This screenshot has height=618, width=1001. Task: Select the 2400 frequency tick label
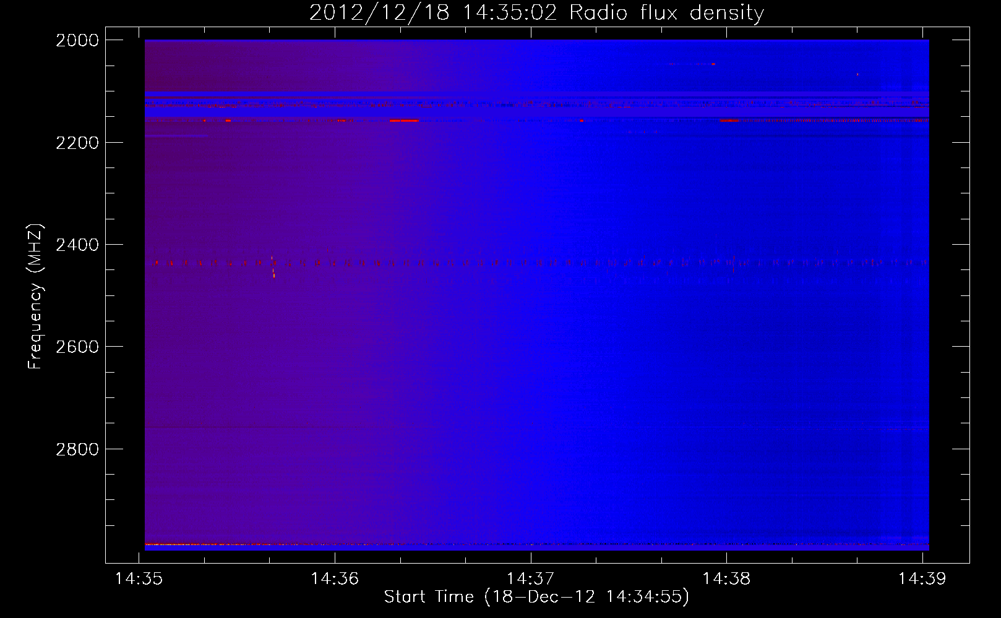[77, 245]
